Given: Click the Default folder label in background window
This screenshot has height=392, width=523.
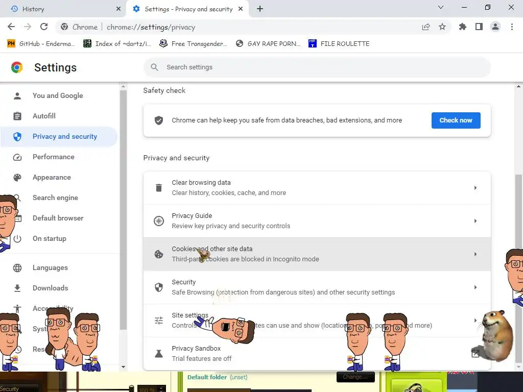Looking at the screenshot, I should (207, 377).
